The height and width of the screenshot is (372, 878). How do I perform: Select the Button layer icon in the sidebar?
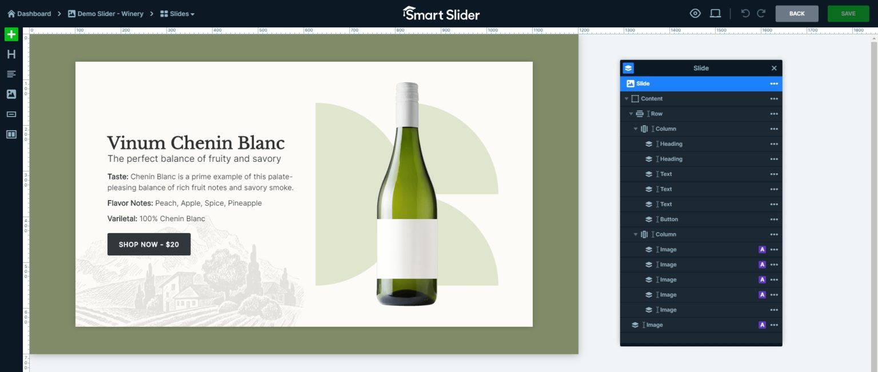(x=11, y=114)
